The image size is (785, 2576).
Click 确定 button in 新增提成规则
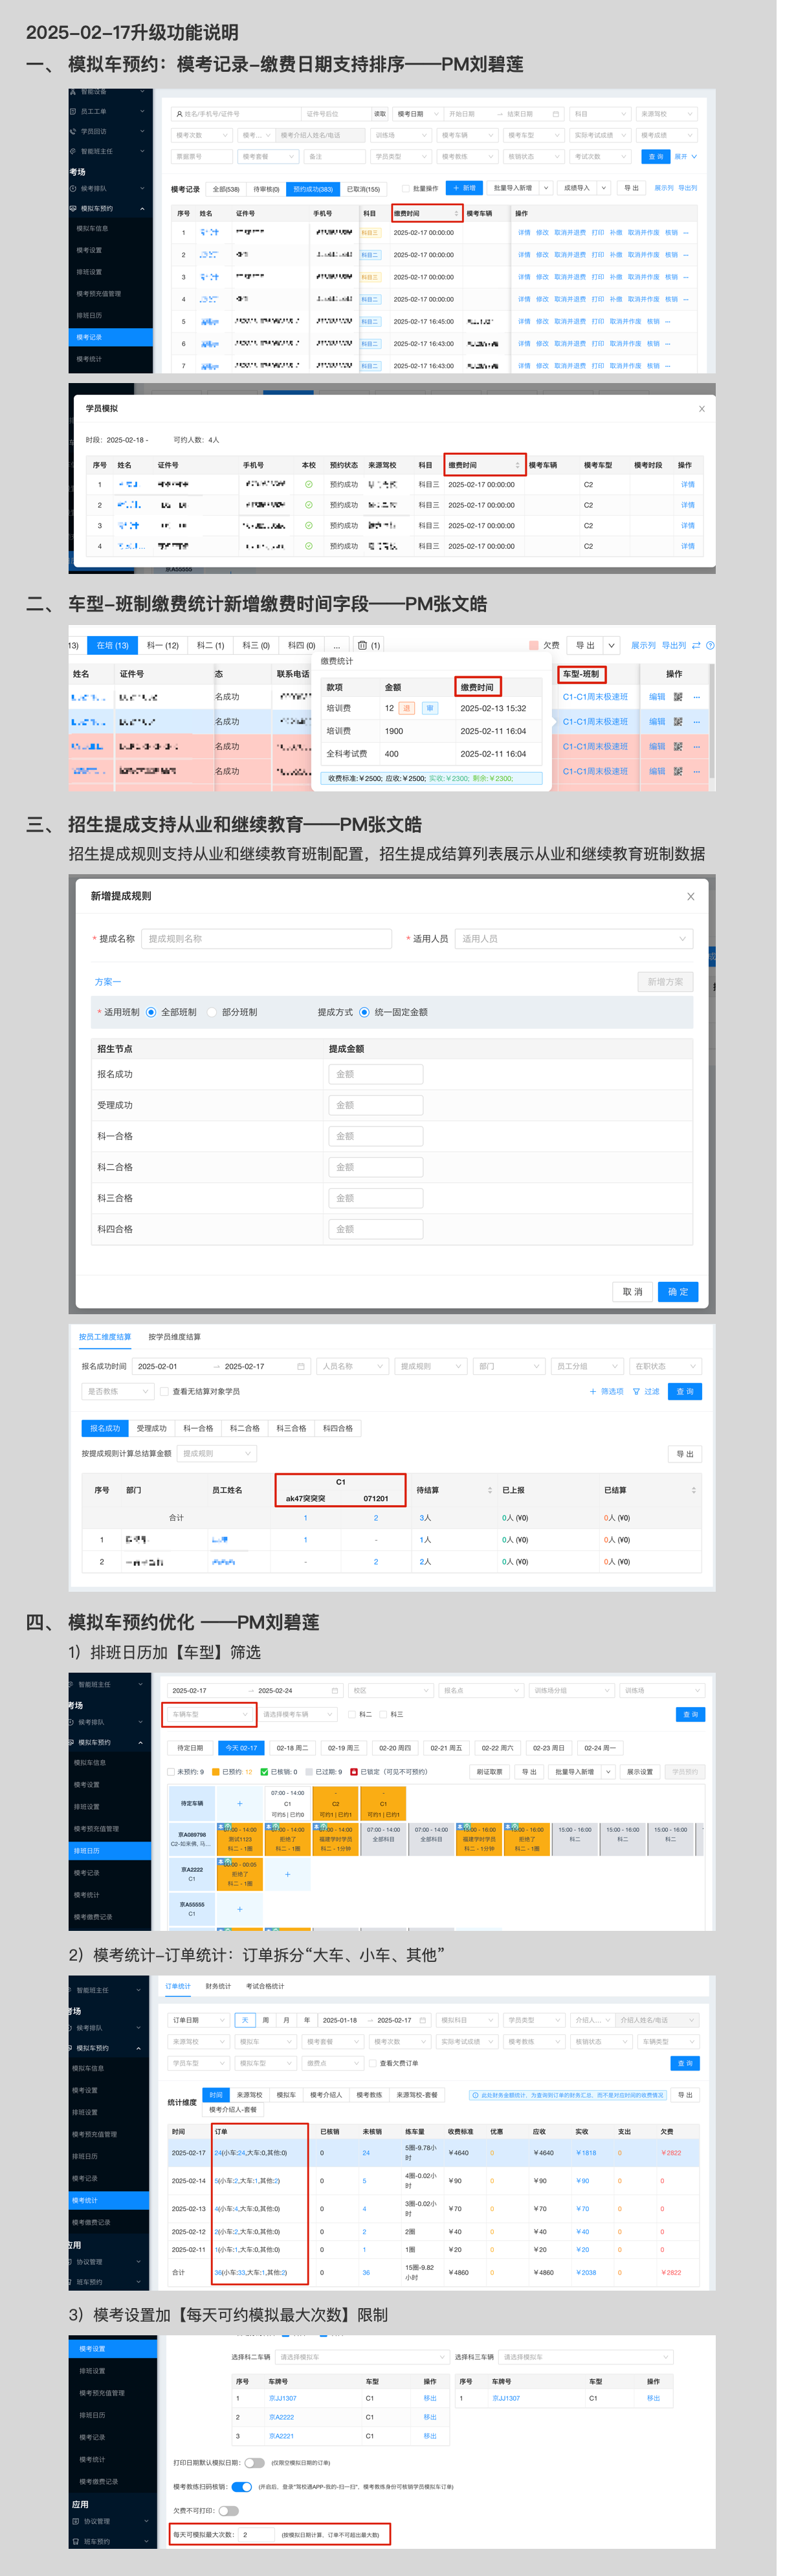tap(678, 1291)
